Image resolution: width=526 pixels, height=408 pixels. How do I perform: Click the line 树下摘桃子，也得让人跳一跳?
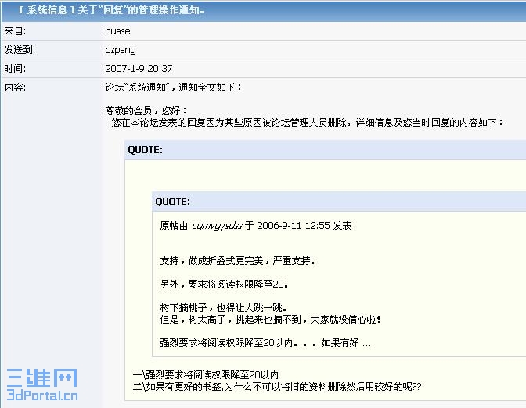(x=223, y=307)
